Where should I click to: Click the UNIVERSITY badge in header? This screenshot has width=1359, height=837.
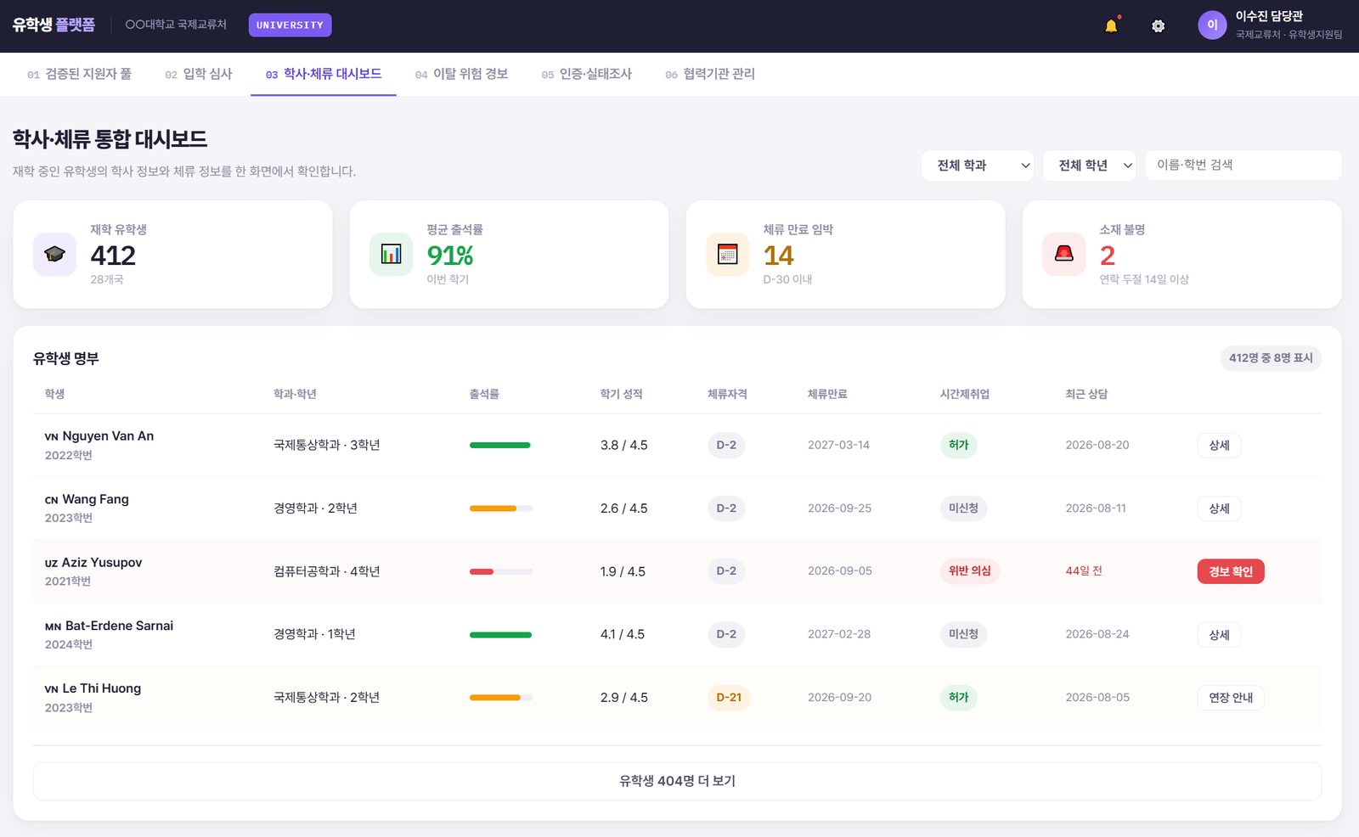(x=290, y=25)
